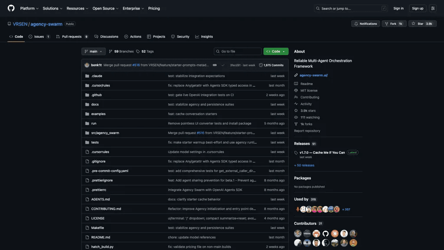Open the src/agency_swarm folder
444x250 pixels.
pos(105,133)
